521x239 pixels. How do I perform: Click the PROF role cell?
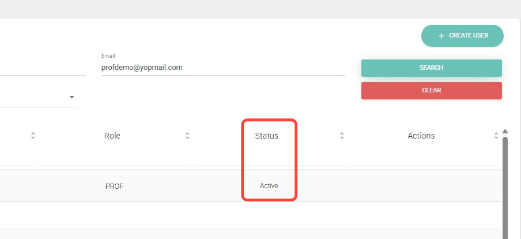[114, 186]
